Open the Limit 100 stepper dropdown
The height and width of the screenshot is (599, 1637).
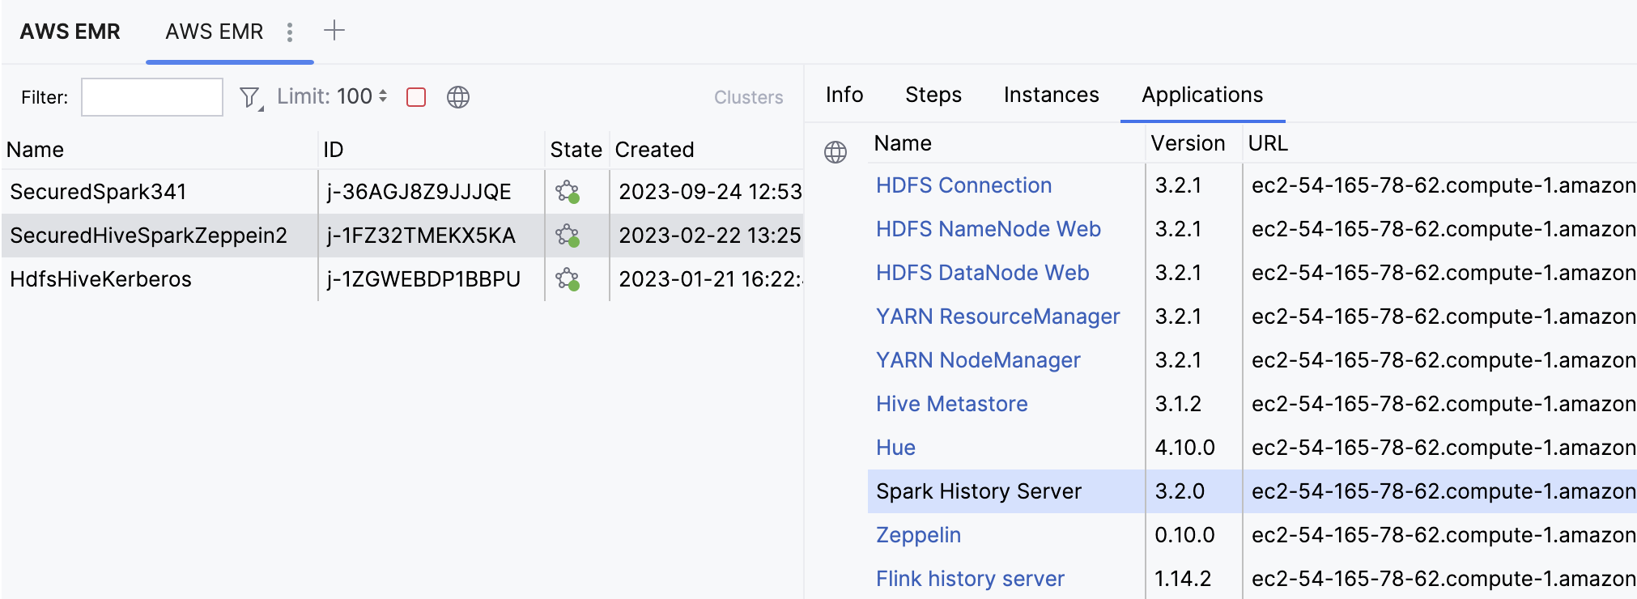383,96
